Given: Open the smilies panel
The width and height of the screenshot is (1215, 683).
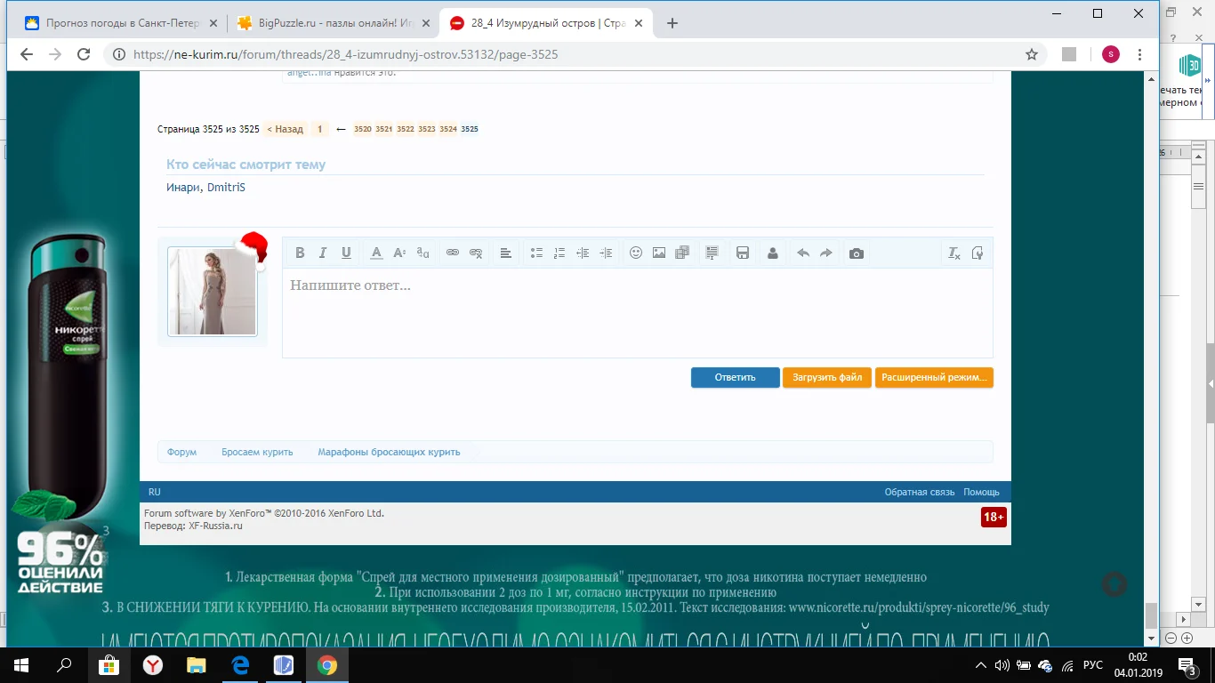Looking at the screenshot, I should tap(636, 253).
